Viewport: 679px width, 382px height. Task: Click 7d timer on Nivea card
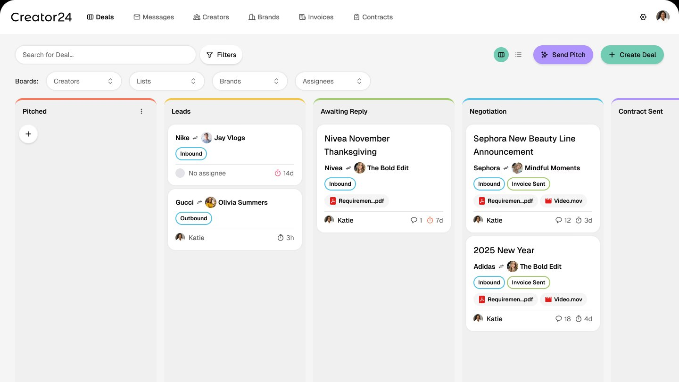pos(435,220)
